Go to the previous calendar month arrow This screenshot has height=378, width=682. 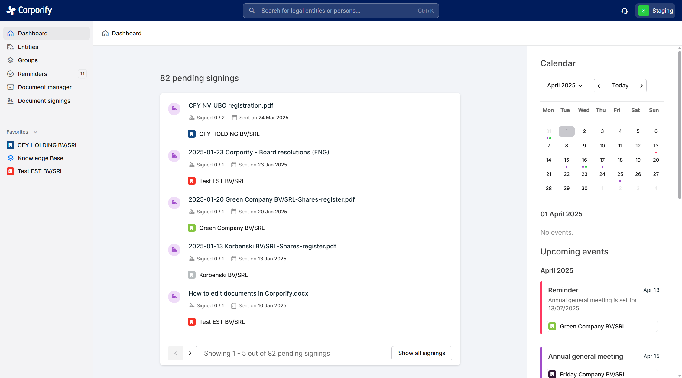pos(600,86)
